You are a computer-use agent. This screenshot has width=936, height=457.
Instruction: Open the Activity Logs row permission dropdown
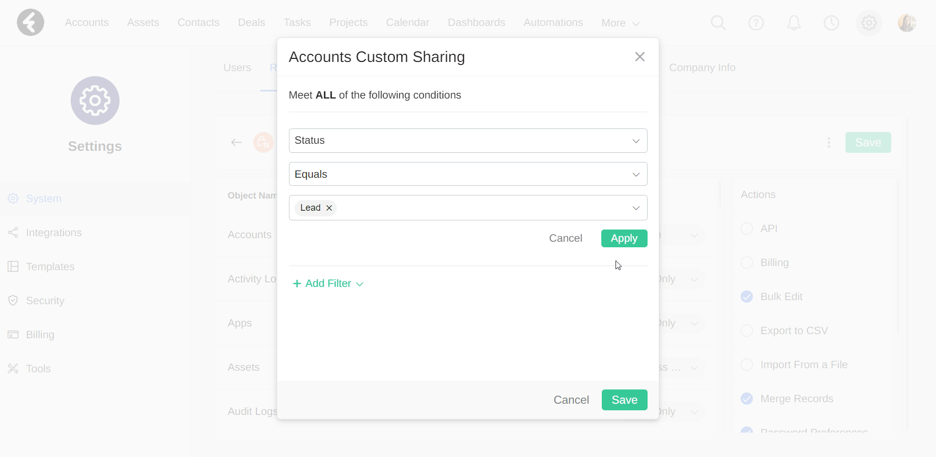(x=694, y=279)
